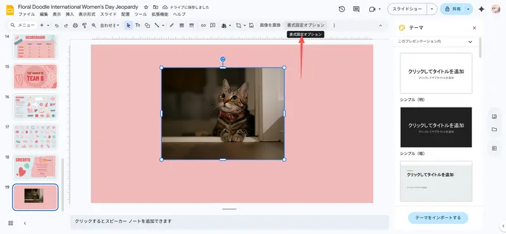Open the Google Slides home icon

10,10
